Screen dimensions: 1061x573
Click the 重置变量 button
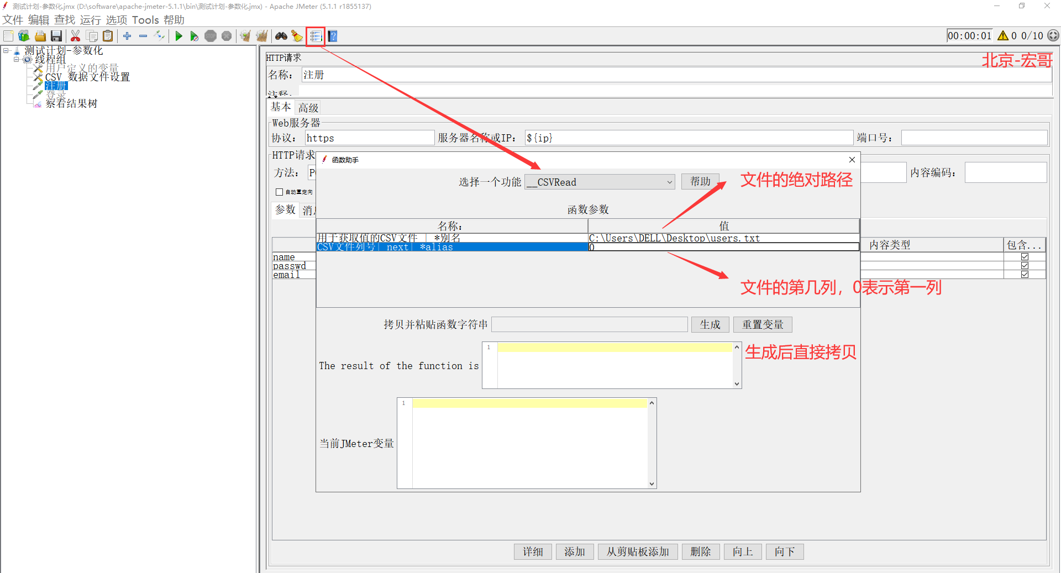pos(763,324)
